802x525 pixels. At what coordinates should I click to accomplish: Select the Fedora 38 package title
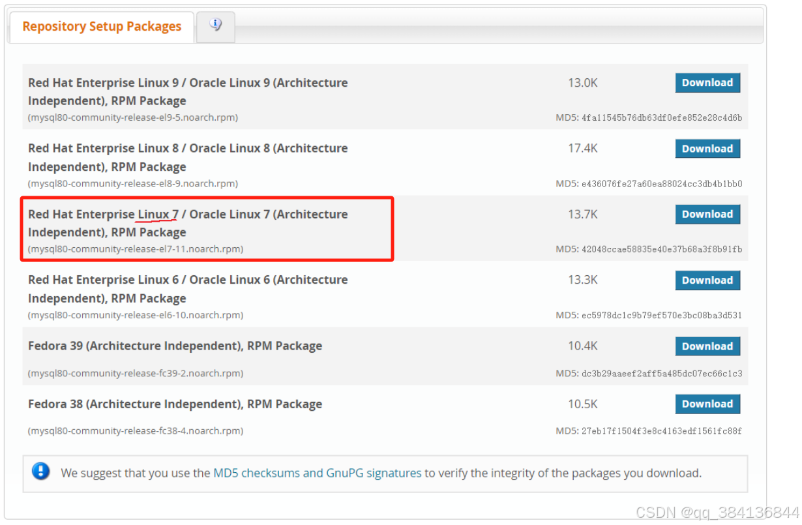coord(175,404)
